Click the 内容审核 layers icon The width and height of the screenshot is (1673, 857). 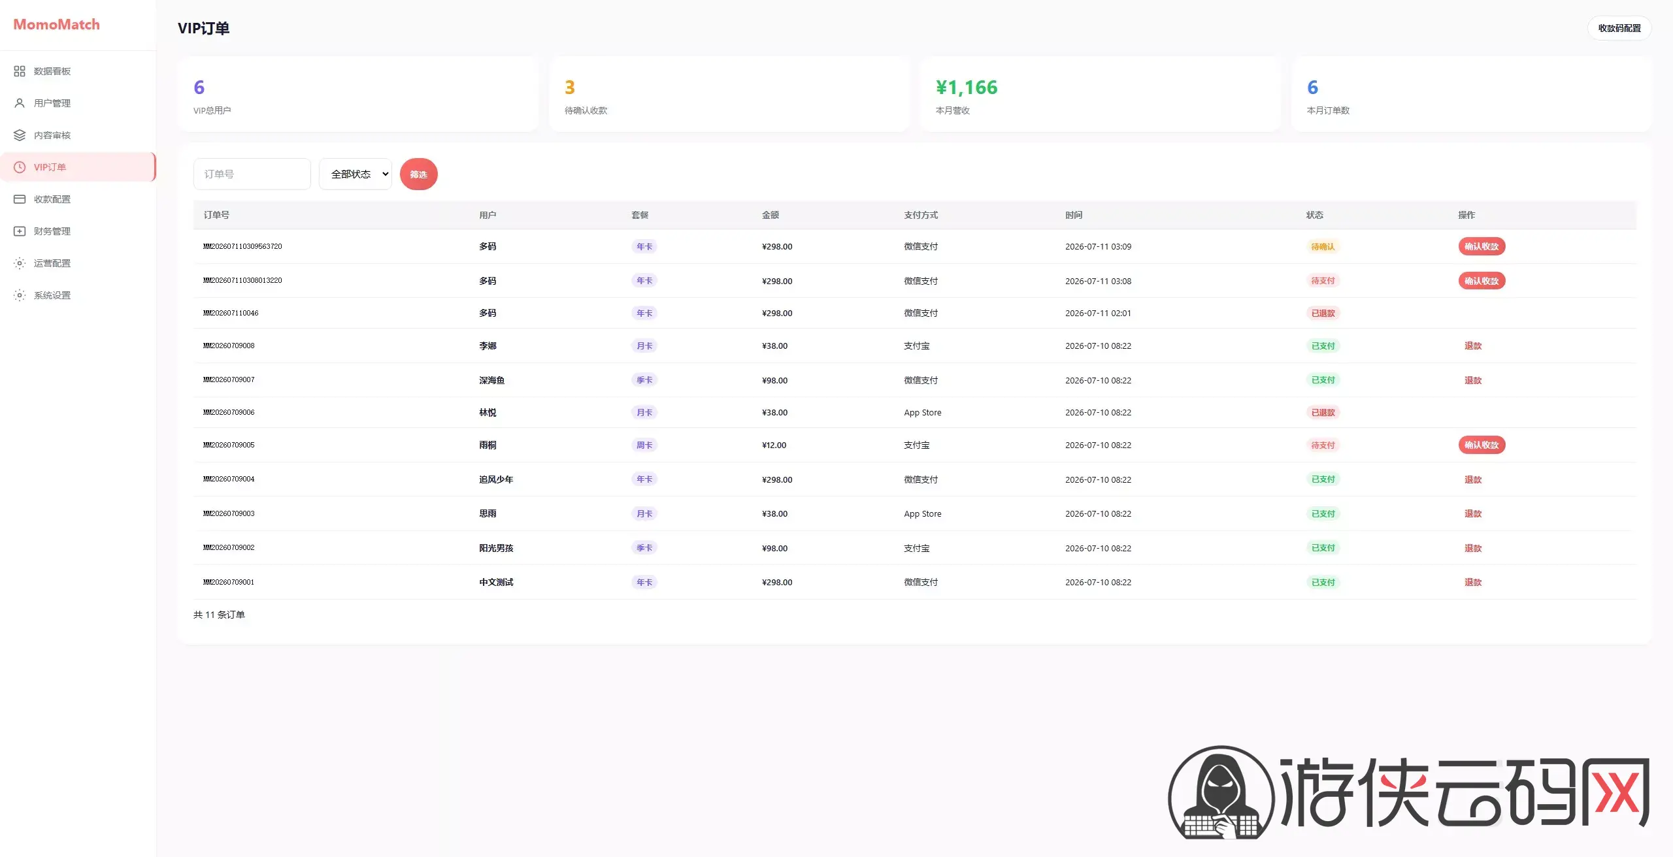click(20, 135)
